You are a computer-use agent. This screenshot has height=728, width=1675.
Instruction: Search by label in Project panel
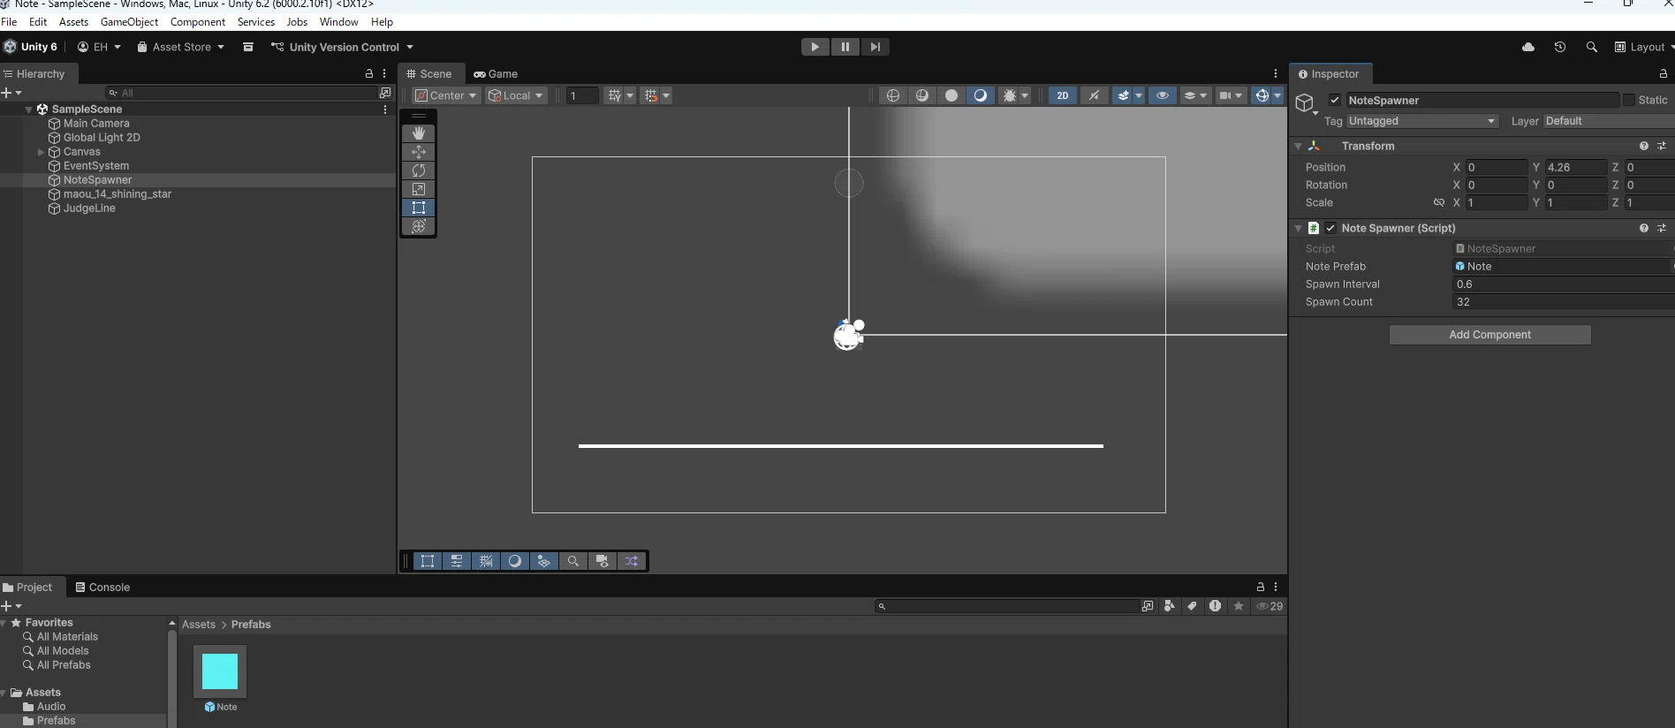coord(1193,606)
